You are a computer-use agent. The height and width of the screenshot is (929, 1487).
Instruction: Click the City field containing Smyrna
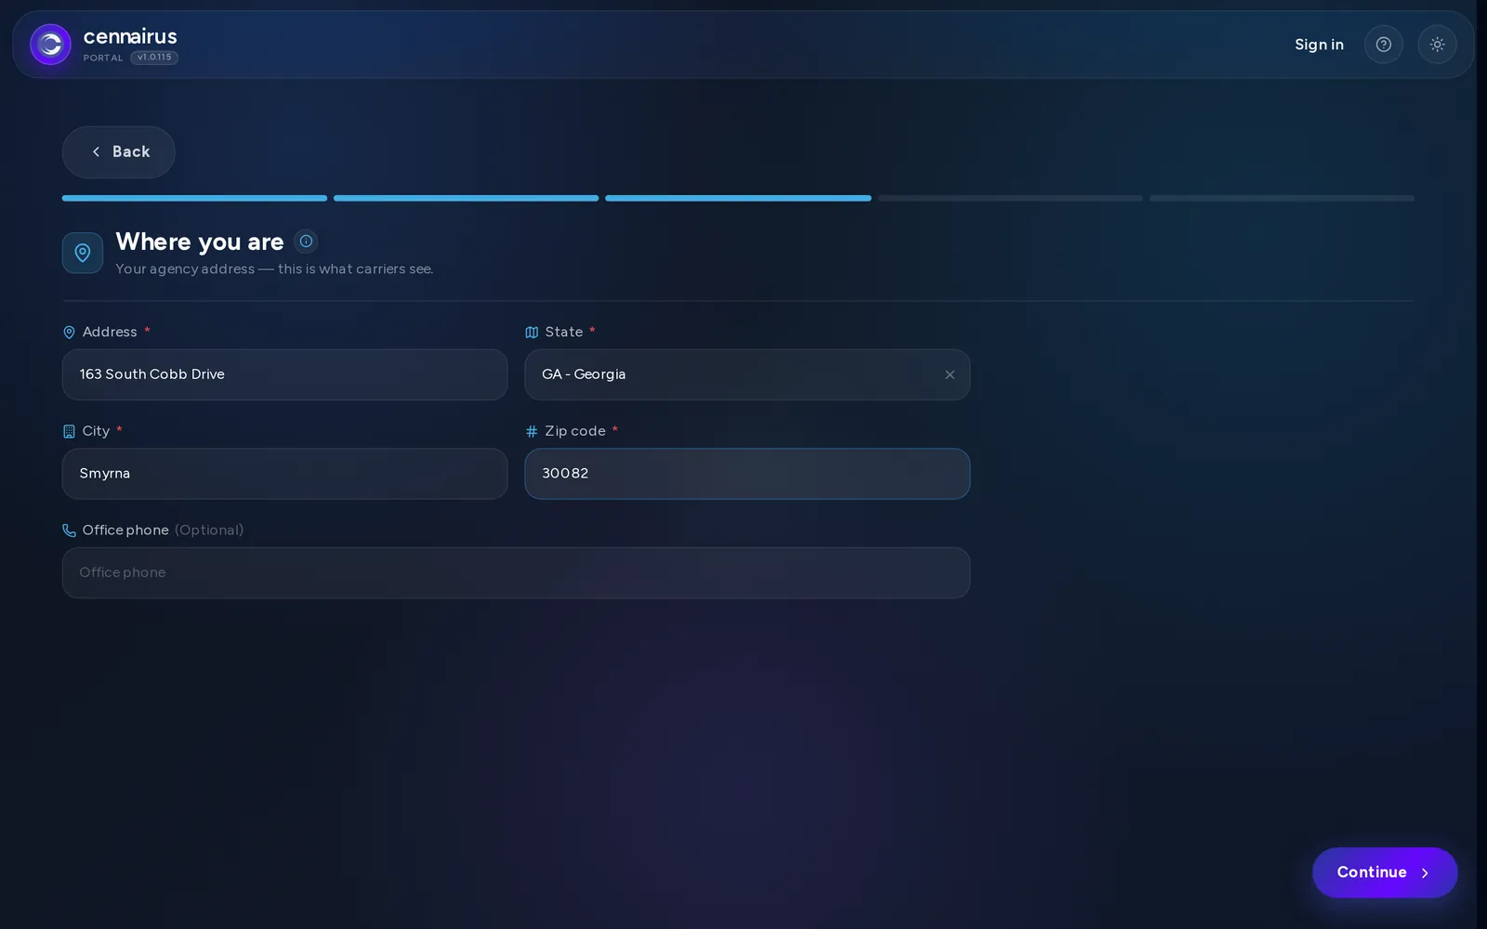coord(284,474)
